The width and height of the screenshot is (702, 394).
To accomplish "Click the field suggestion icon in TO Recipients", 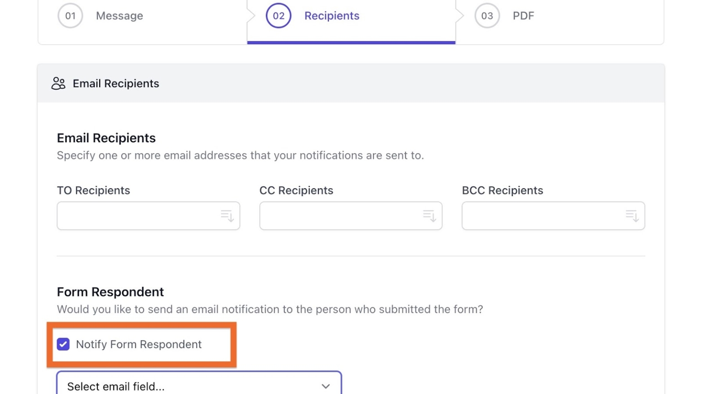I will pos(227,216).
